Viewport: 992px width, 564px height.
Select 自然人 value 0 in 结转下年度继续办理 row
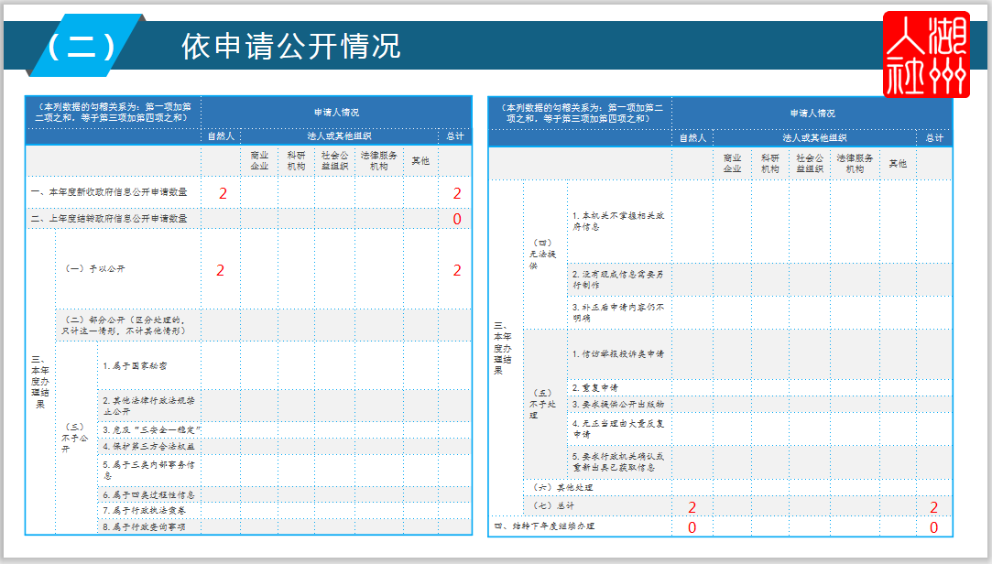click(692, 528)
